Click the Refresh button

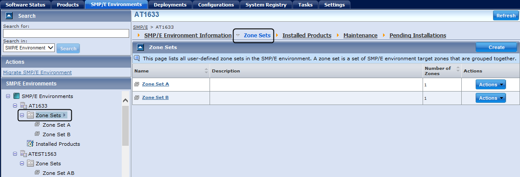click(x=505, y=16)
